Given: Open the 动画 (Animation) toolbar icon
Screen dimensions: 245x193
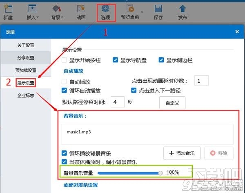Looking at the screenshot, I should (x=81, y=9).
